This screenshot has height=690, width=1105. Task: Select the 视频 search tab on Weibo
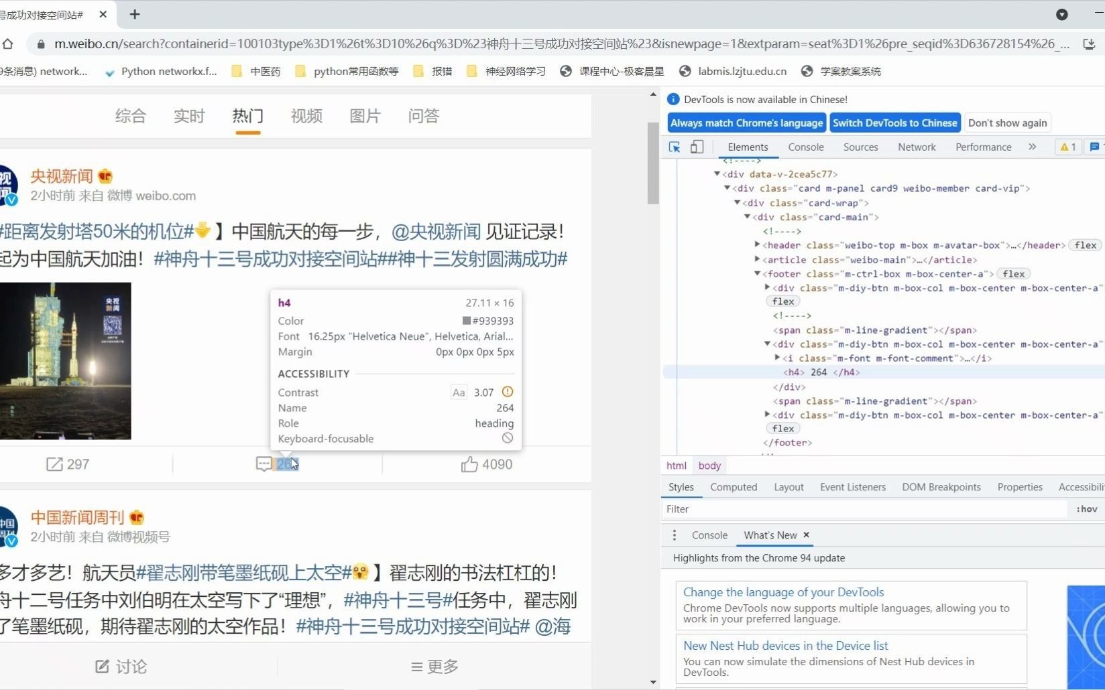[306, 116]
